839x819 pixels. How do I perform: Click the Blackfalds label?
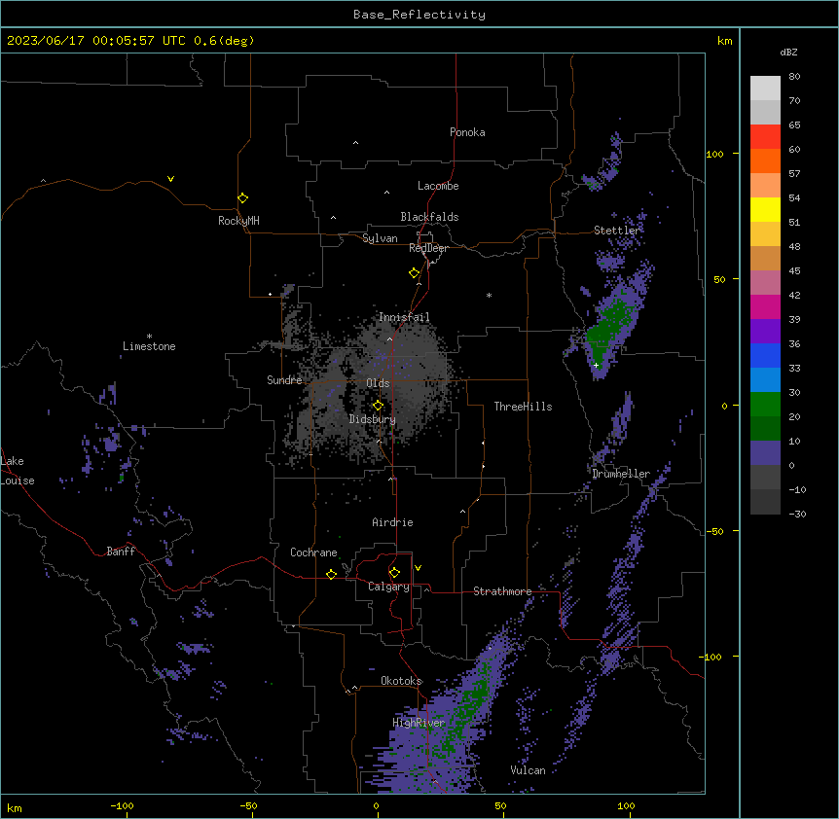tap(429, 217)
